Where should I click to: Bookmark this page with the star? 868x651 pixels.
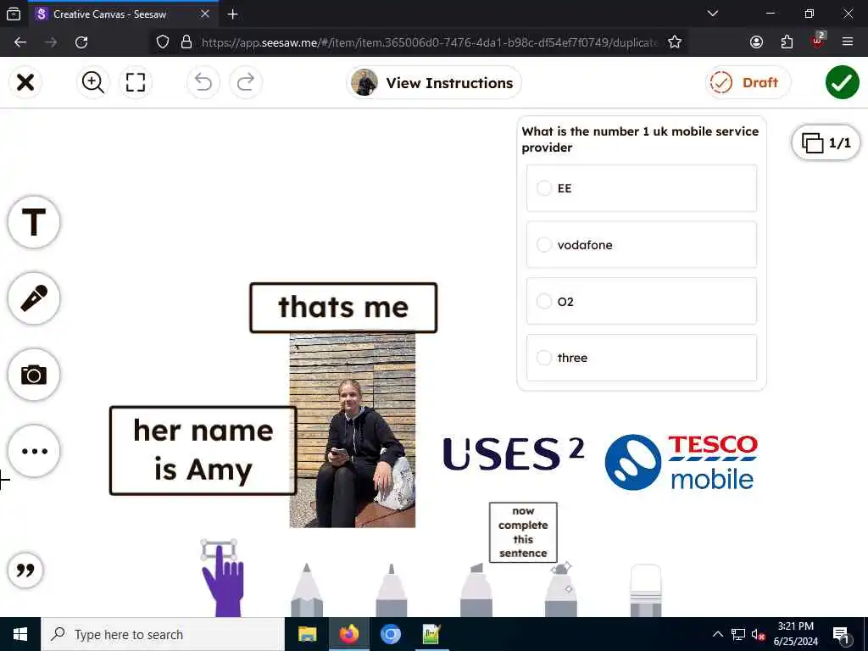tap(674, 42)
